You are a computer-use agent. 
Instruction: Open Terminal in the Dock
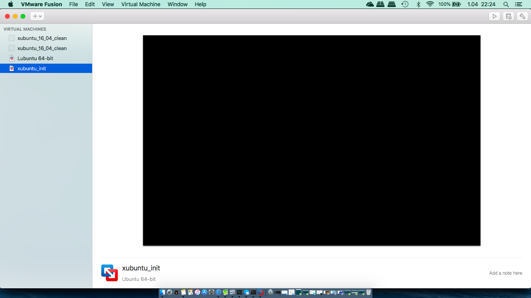253,292
